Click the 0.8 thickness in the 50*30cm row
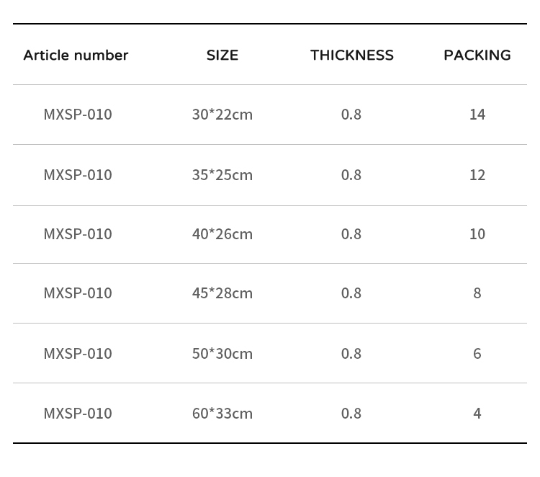This screenshot has width=540, height=477. [351, 354]
